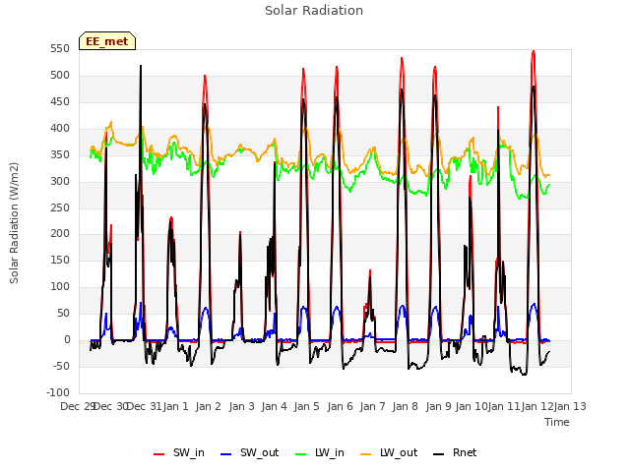Click the Jan 8 x-axis label
This screenshot has height=472, width=630.
[x=406, y=406]
